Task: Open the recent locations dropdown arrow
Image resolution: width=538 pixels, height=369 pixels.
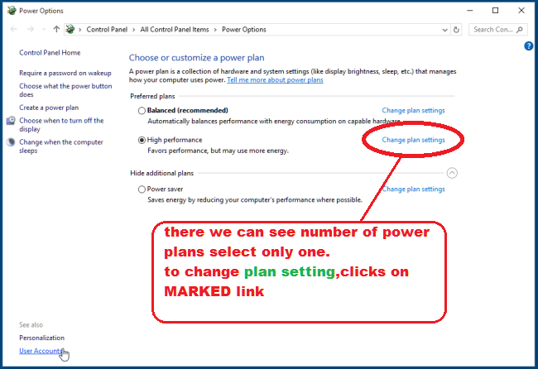Action: pyautogui.click(x=44, y=30)
